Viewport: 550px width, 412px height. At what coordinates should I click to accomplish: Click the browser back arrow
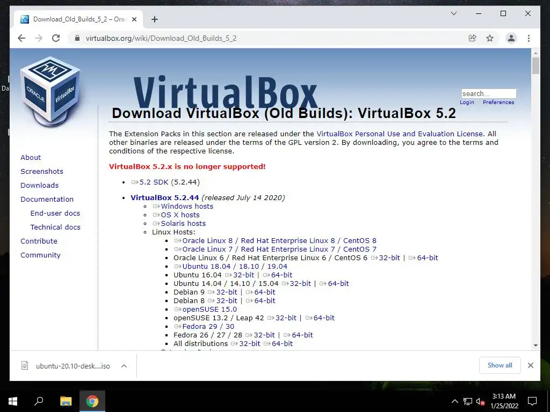(21, 38)
